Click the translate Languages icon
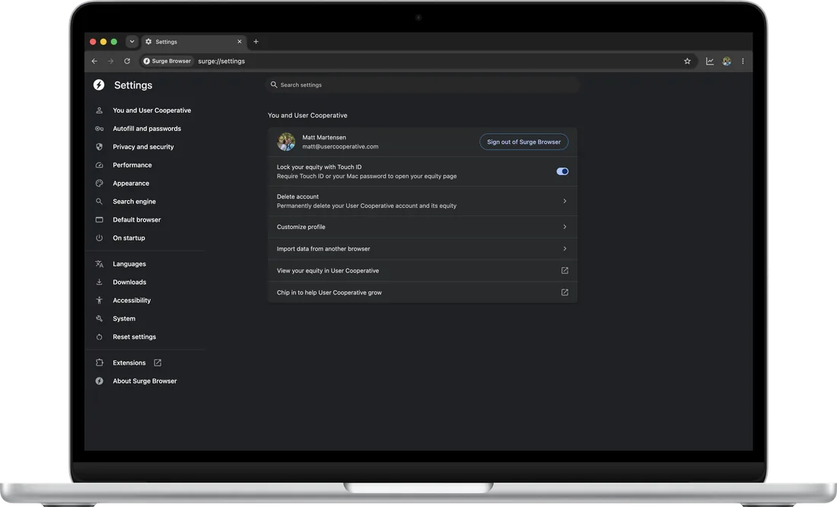837x507 pixels. 99,264
